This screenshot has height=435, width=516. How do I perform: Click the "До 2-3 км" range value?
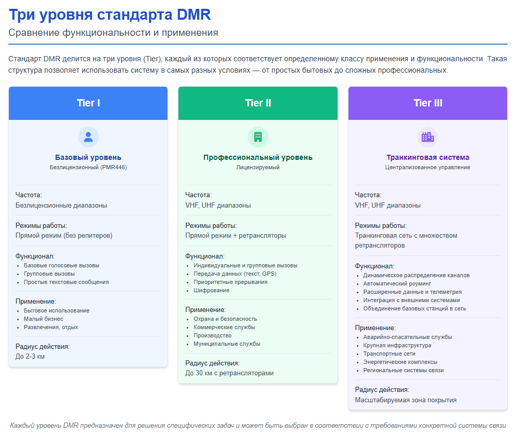click(30, 357)
